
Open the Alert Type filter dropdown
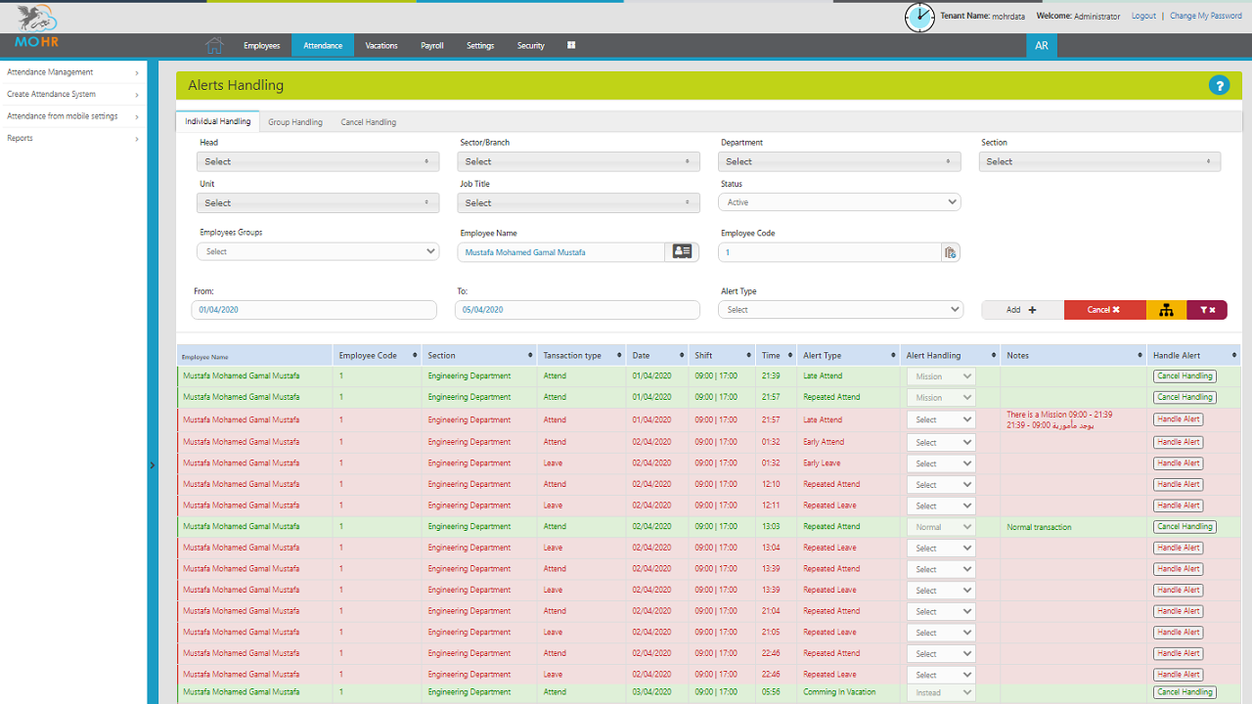point(841,309)
